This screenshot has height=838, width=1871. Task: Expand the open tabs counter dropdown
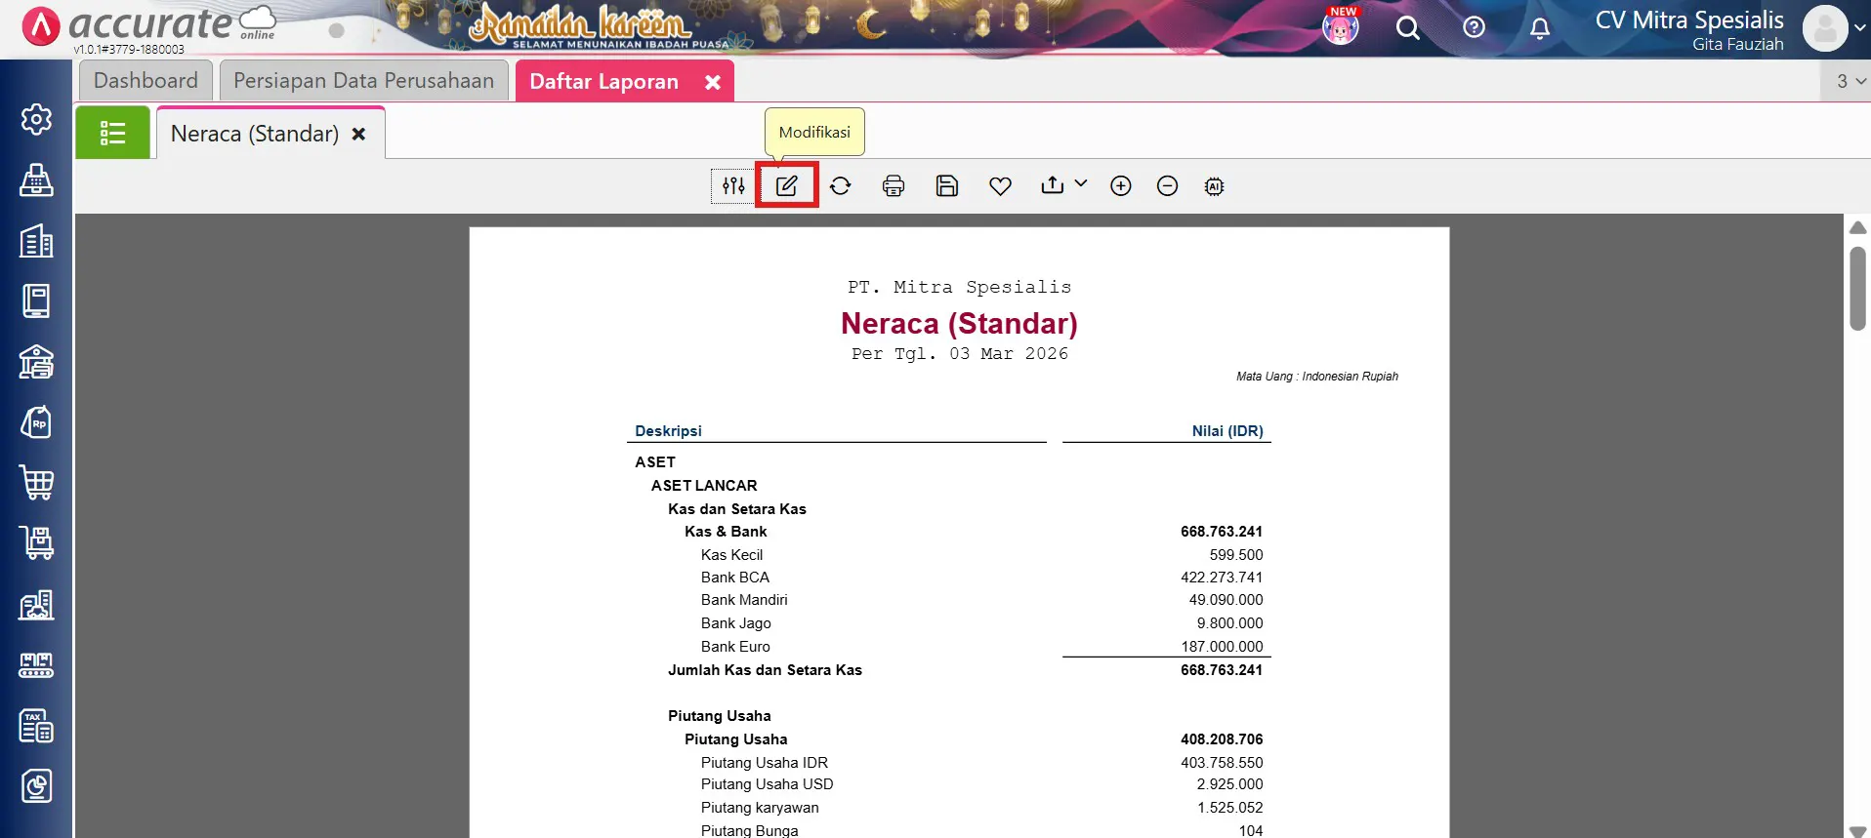(x=1850, y=81)
